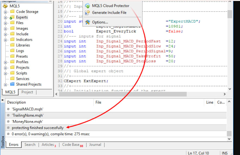
Task: Click the bullet icon beside 'SignalMACD.mqh'
Action: [8, 109]
